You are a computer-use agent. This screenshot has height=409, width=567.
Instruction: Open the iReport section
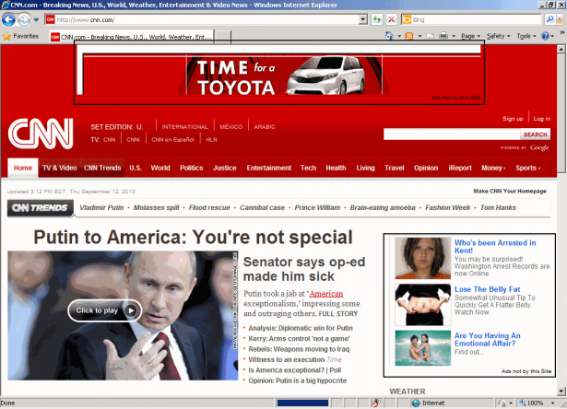tap(460, 168)
